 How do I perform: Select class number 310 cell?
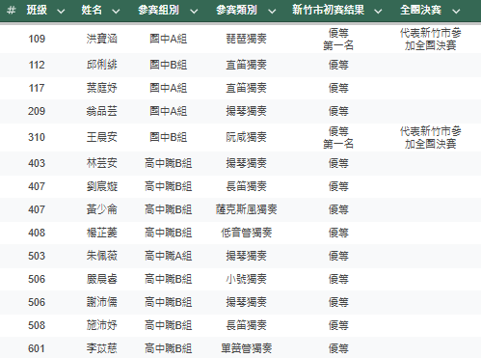point(37,137)
